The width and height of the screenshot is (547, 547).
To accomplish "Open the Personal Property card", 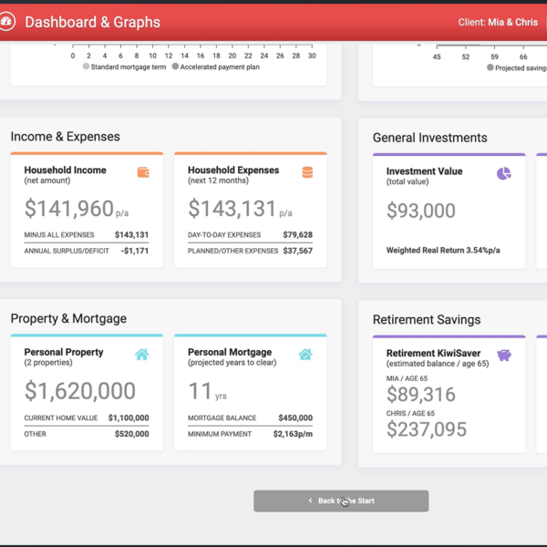I will click(x=87, y=393).
